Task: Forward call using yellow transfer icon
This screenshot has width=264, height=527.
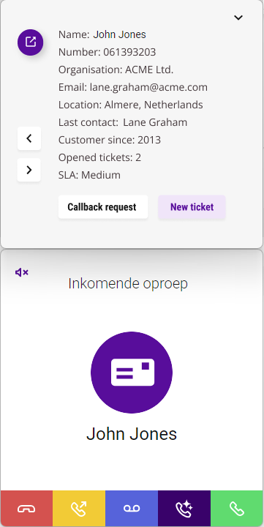Action: (x=79, y=509)
